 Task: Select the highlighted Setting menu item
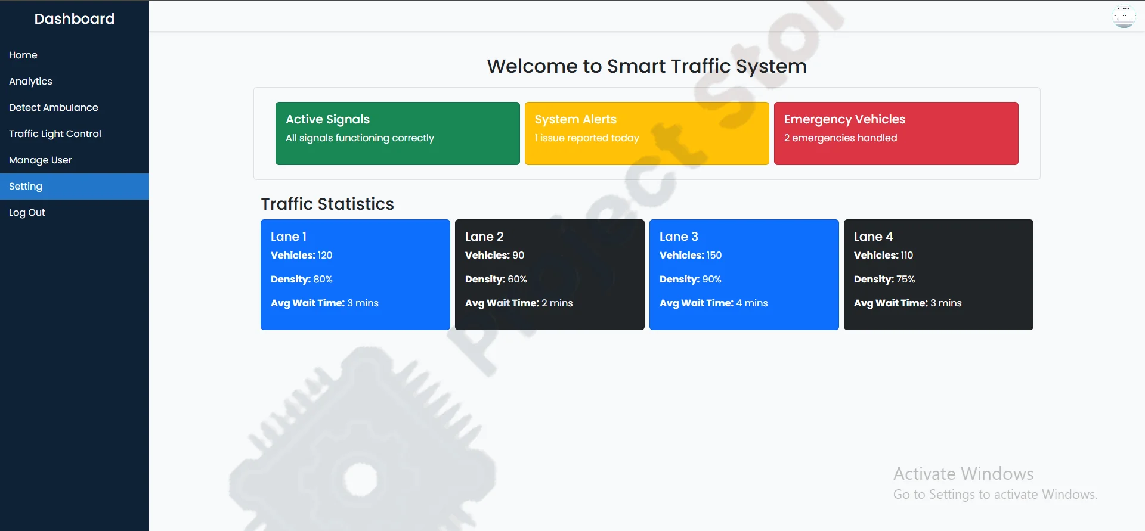tap(26, 186)
